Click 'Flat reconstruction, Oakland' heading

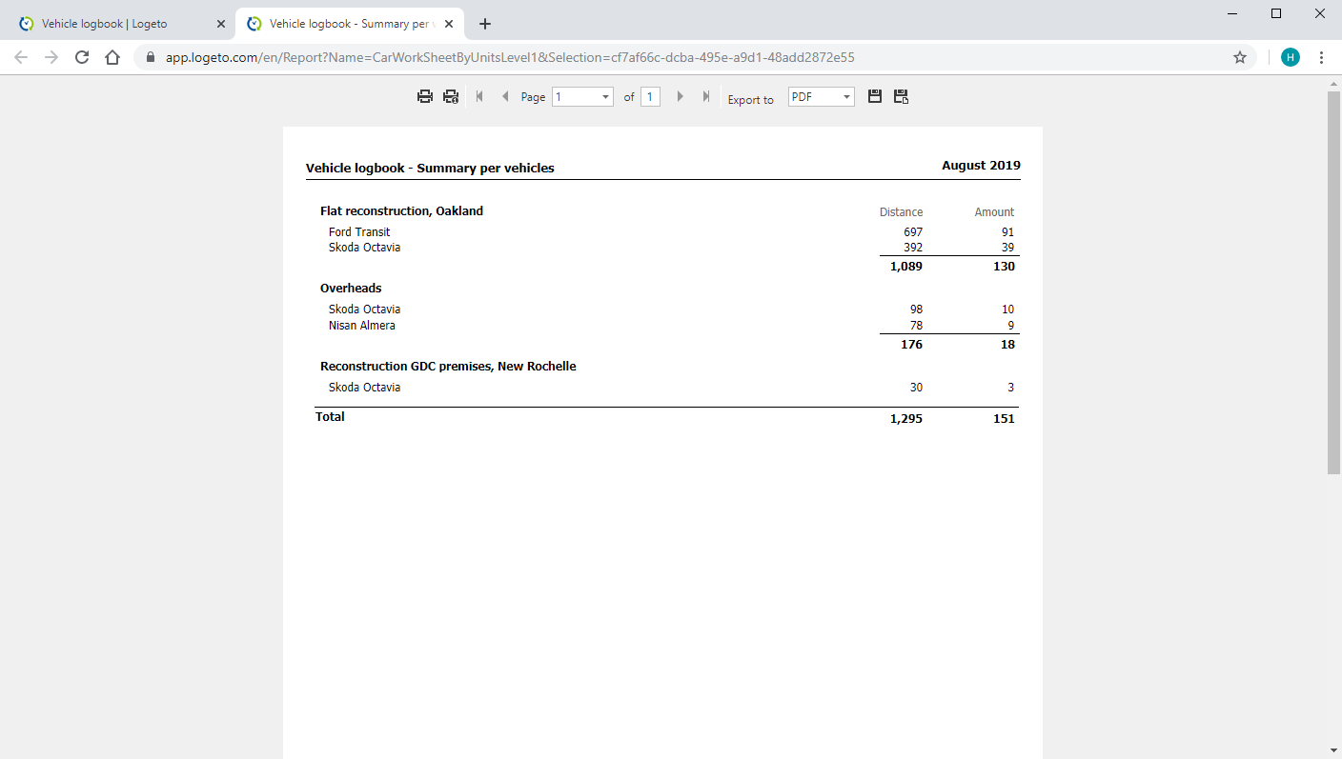401,211
